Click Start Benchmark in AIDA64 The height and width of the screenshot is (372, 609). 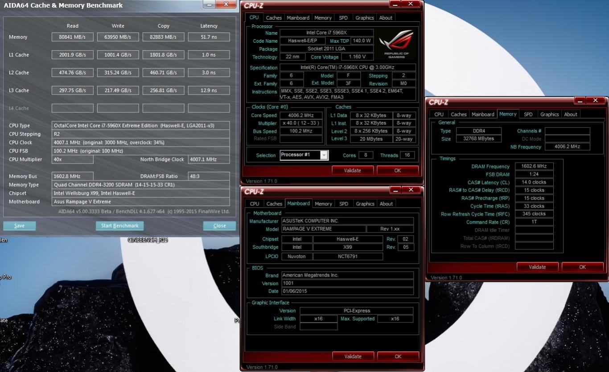pos(119,225)
